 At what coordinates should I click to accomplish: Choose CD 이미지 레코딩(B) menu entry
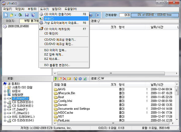[64, 29]
